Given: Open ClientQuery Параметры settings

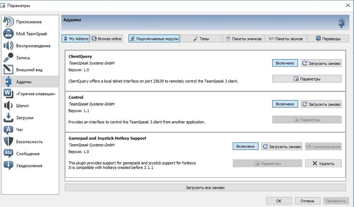Looking at the screenshot, I should click(307, 79).
